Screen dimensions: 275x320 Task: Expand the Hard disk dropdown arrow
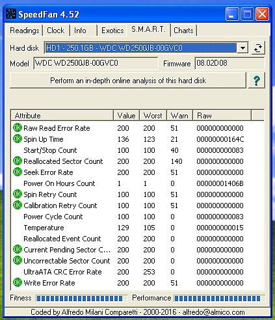click(x=242, y=48)
